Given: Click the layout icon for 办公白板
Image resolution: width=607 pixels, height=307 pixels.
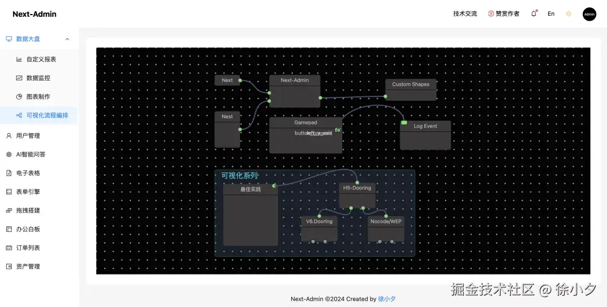Looking at the screenshot, I should pyautogui.click(x=9, y=229).
